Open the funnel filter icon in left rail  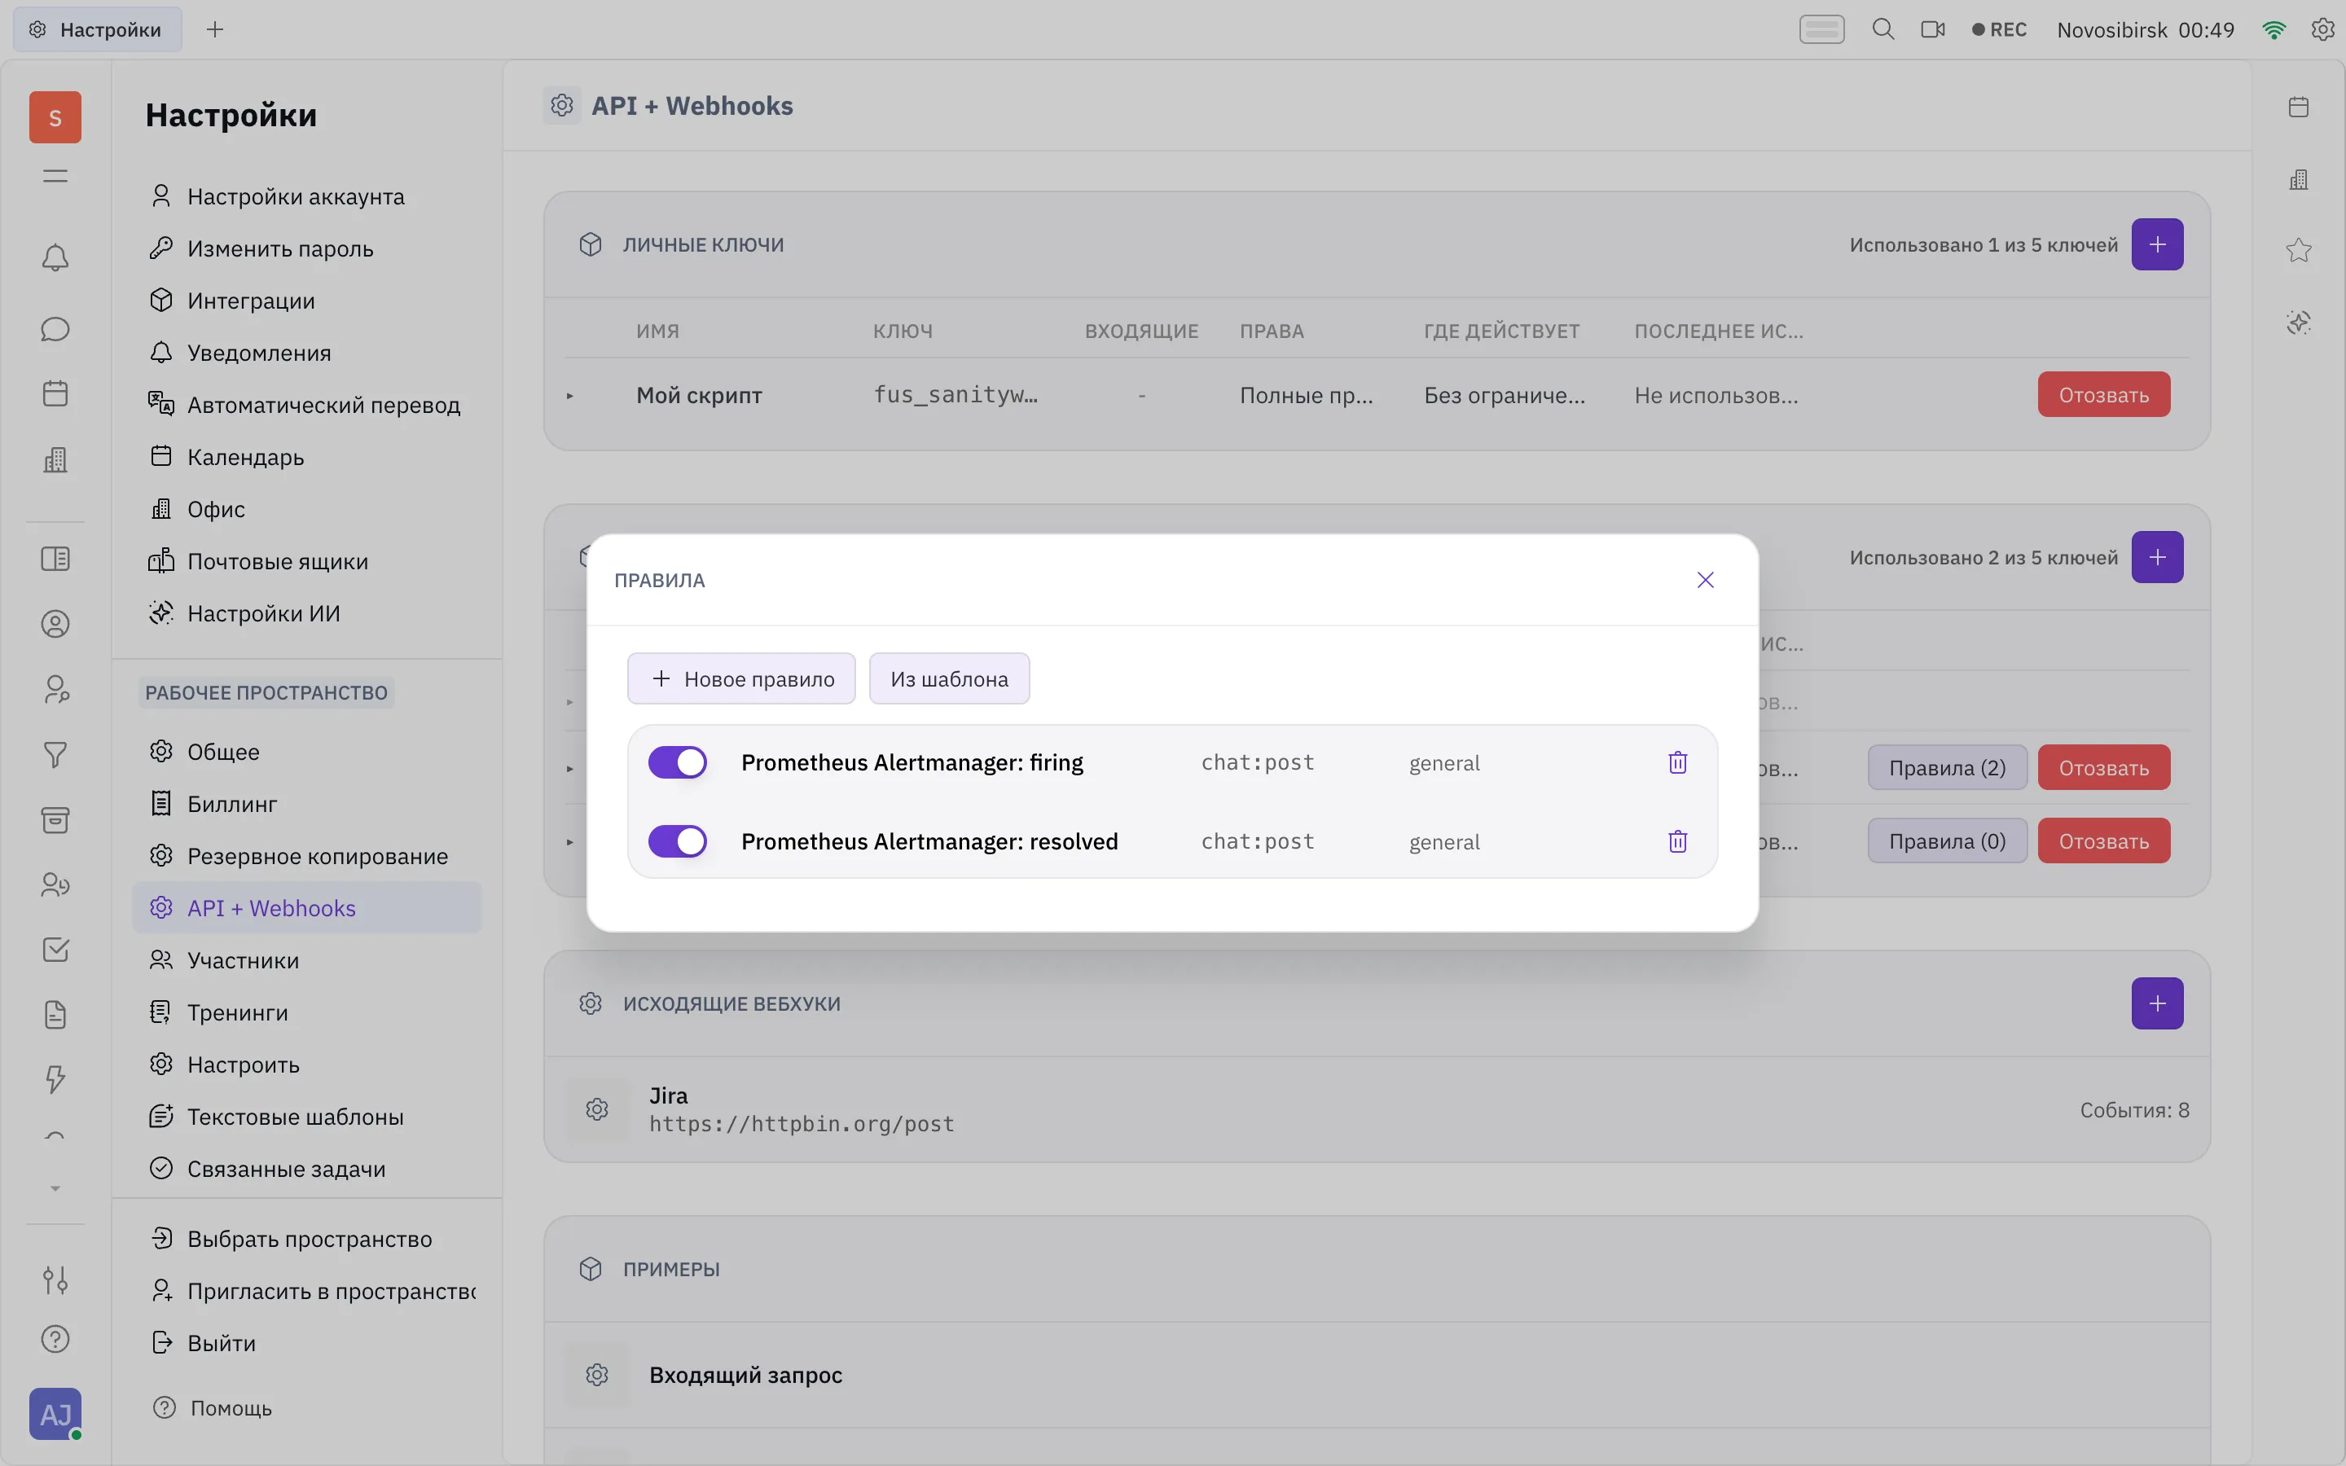point(55,754)
